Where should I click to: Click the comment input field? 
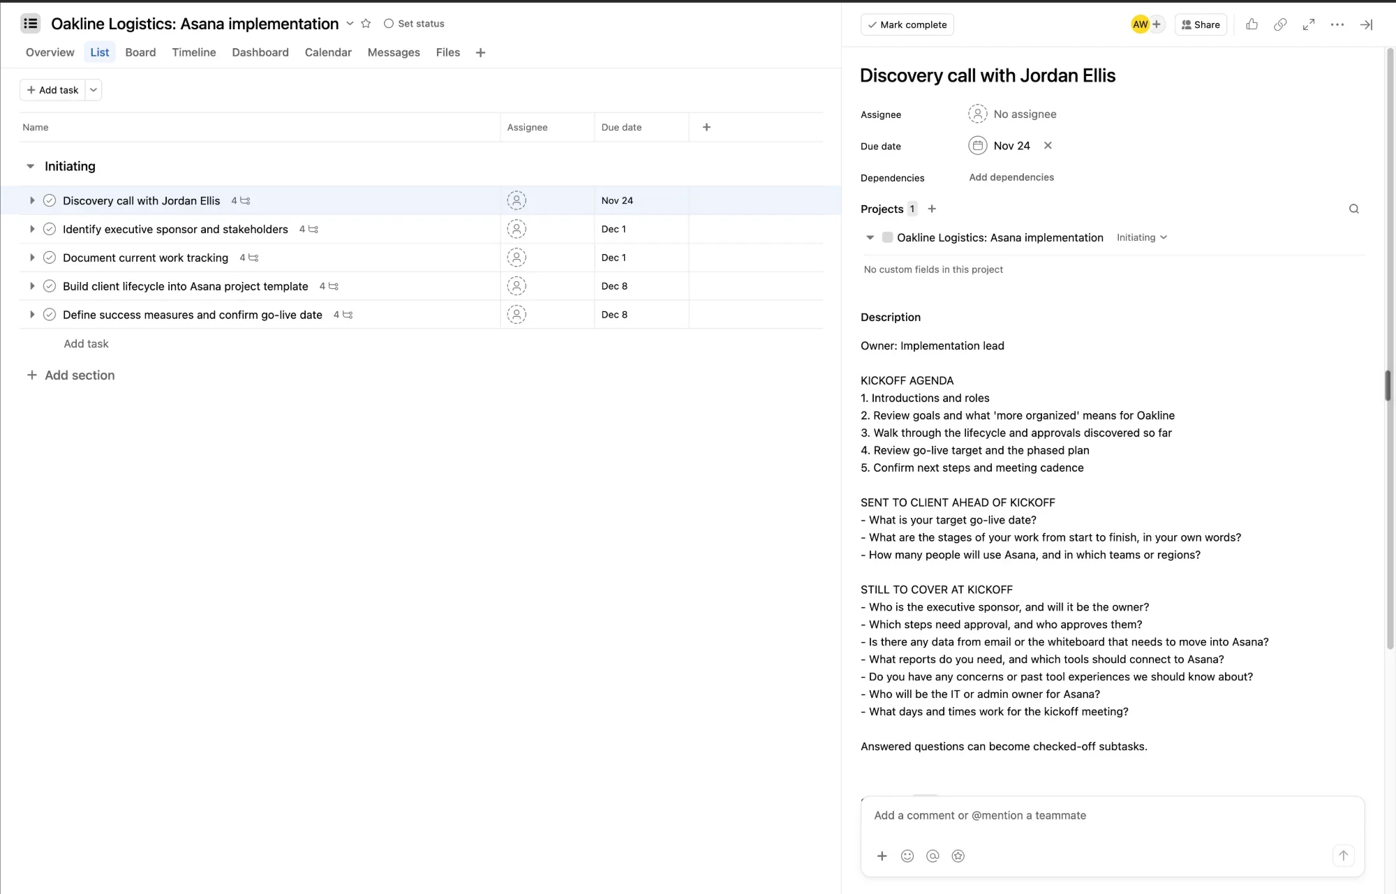pyautogui.click(x=1113, y=815)
